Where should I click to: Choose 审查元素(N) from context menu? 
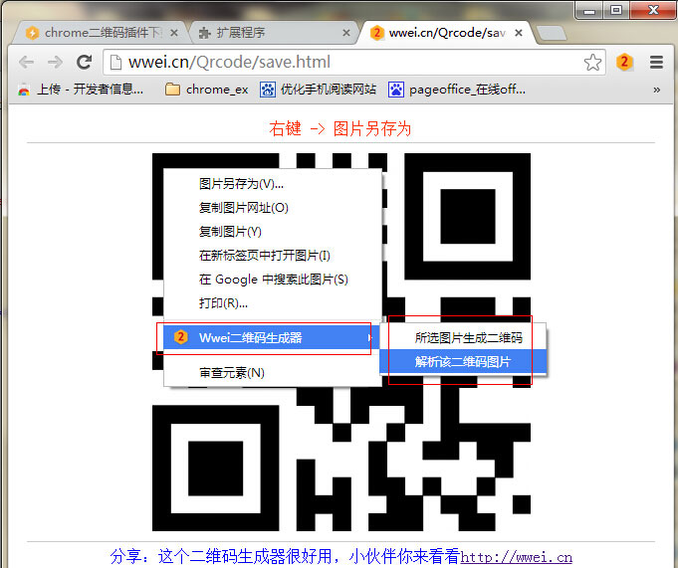click(273, 373)
